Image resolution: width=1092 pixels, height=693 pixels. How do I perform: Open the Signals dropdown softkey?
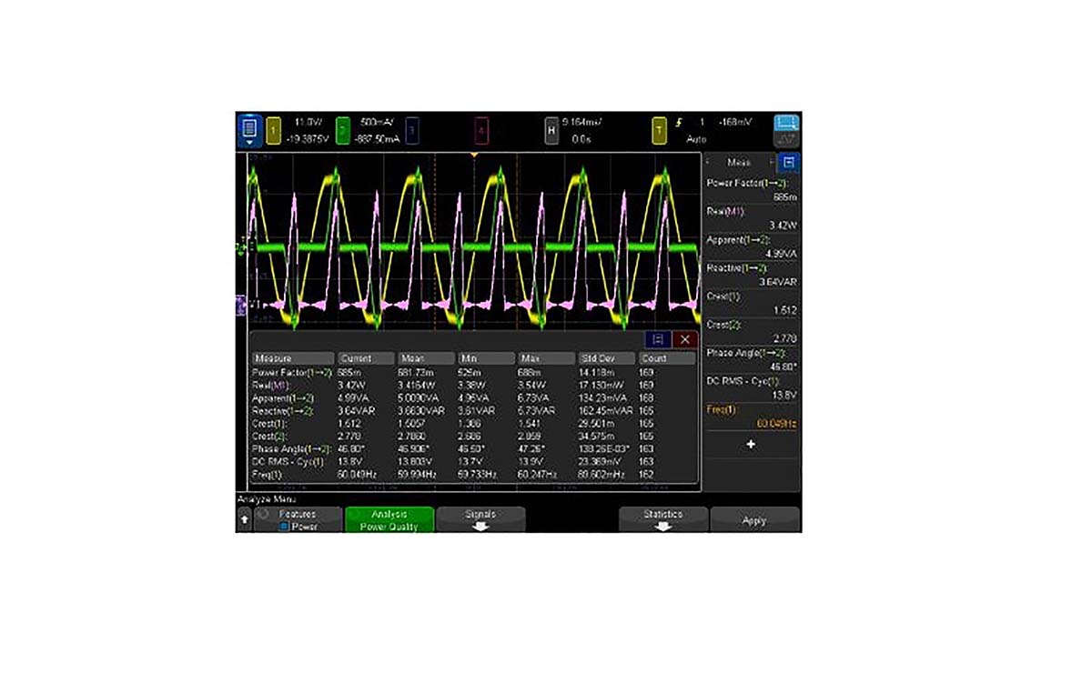point(482,517)
